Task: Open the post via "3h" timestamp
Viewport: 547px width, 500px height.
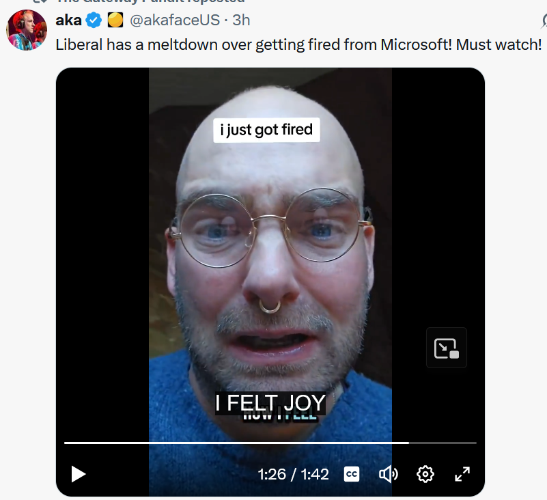Action: pos(241,20)
